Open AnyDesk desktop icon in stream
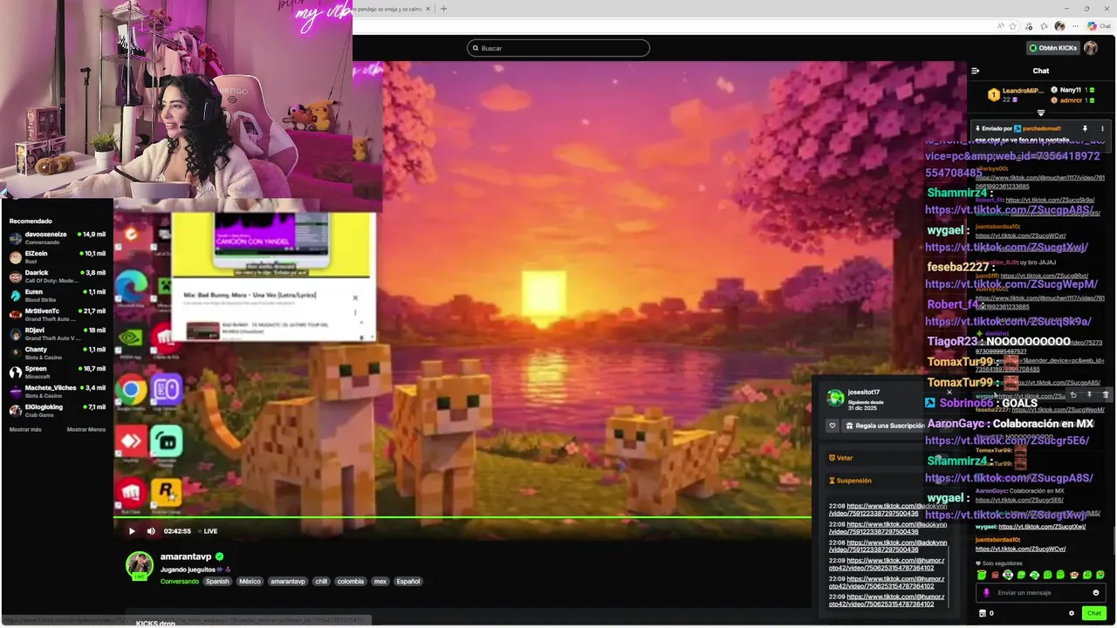The image size is (1117, 628). click(x=132, y=441)
